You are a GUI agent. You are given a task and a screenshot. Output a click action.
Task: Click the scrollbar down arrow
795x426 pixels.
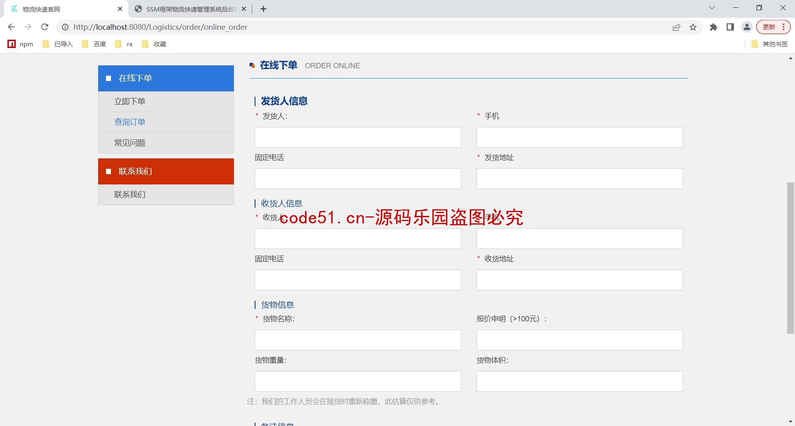(x=790, y=422)
